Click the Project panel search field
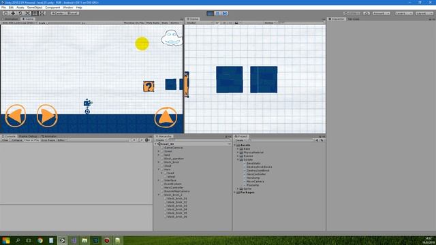This screenshot has height=245, width=436. (281, 140)
